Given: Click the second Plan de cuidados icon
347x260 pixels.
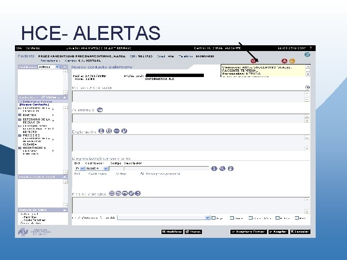Looking at the screenshot, I should 119,194.
